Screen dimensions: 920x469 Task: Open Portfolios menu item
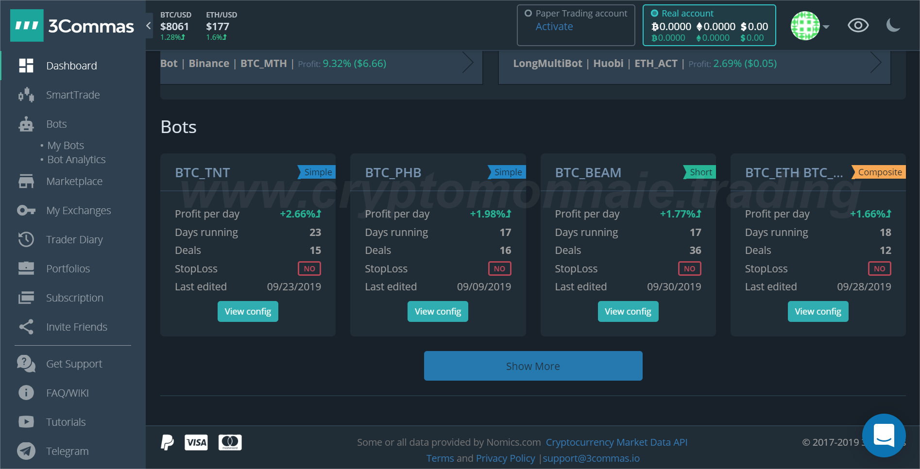(68, 268)
